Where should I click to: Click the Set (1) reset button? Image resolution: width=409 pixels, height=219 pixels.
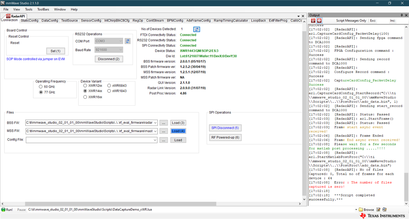point(56,51)
